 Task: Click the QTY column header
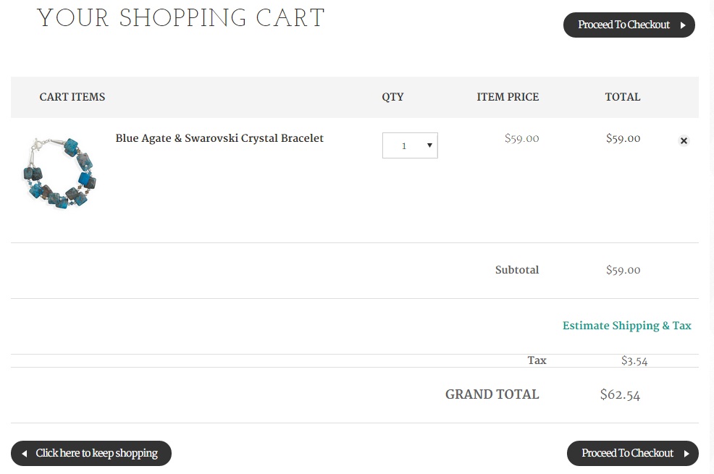coord(392,97)
